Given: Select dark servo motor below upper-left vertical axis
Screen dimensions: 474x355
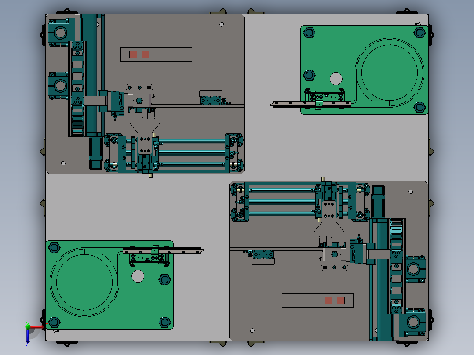Looking at the screenshot, I should pos(96,152).
